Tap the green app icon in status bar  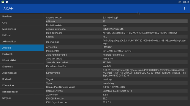(x=3, y=2)
